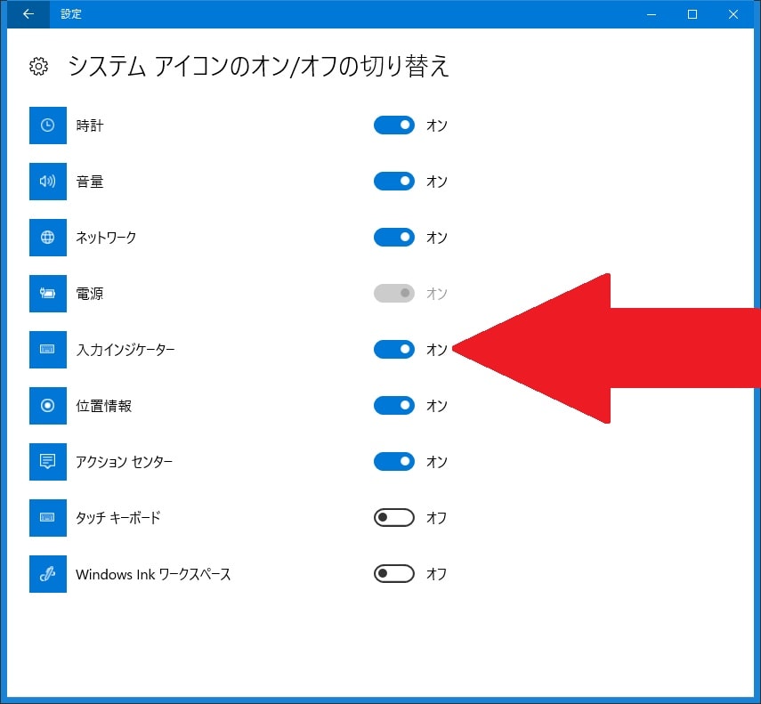
Task: Click the 電源 label text
Action: coord(90,294)
